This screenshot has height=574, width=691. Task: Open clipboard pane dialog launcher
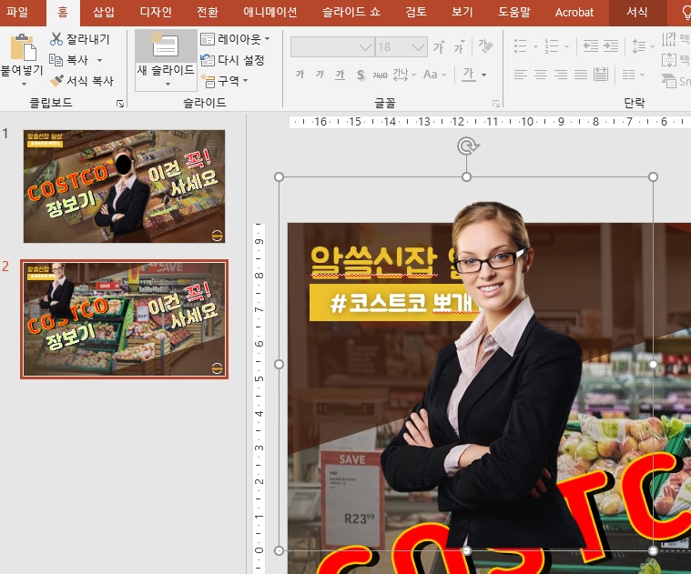pos(120,104)
